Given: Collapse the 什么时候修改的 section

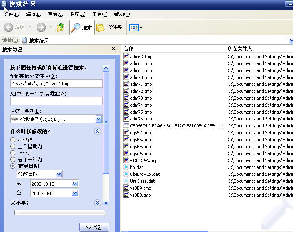Looking at the screenshot, I should tap(97, 131).
